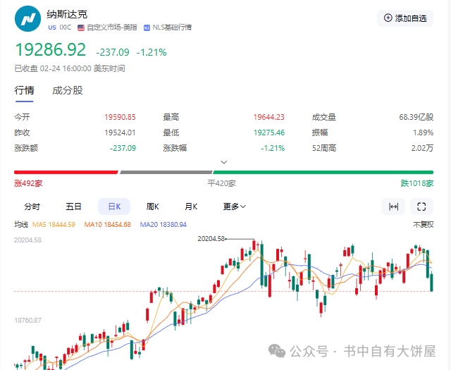Click the 18760.87 axis label
Screen dimensions: 451x370
[27, 320]
